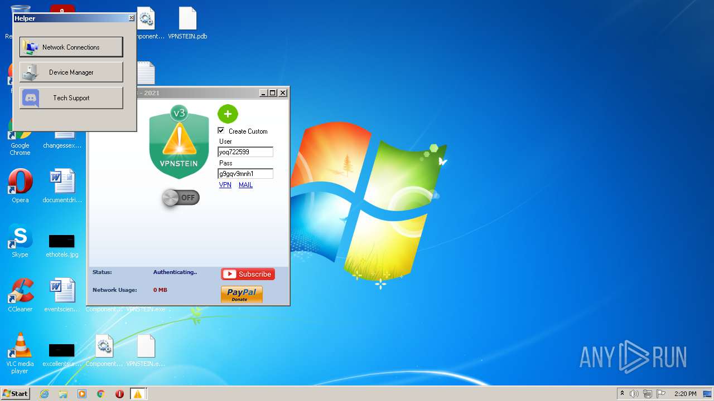Select the ethotels.jpg desktop file
Screen dimensions: 714x401
click(62, 245)
